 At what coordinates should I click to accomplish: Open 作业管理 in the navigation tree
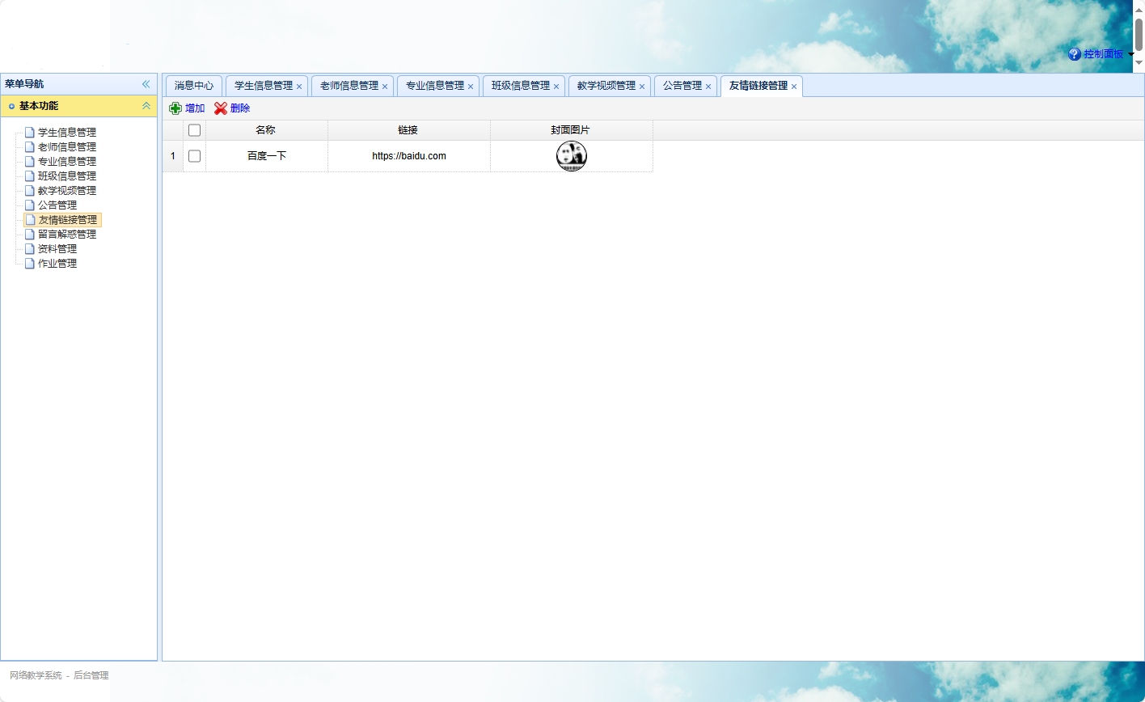57,264
